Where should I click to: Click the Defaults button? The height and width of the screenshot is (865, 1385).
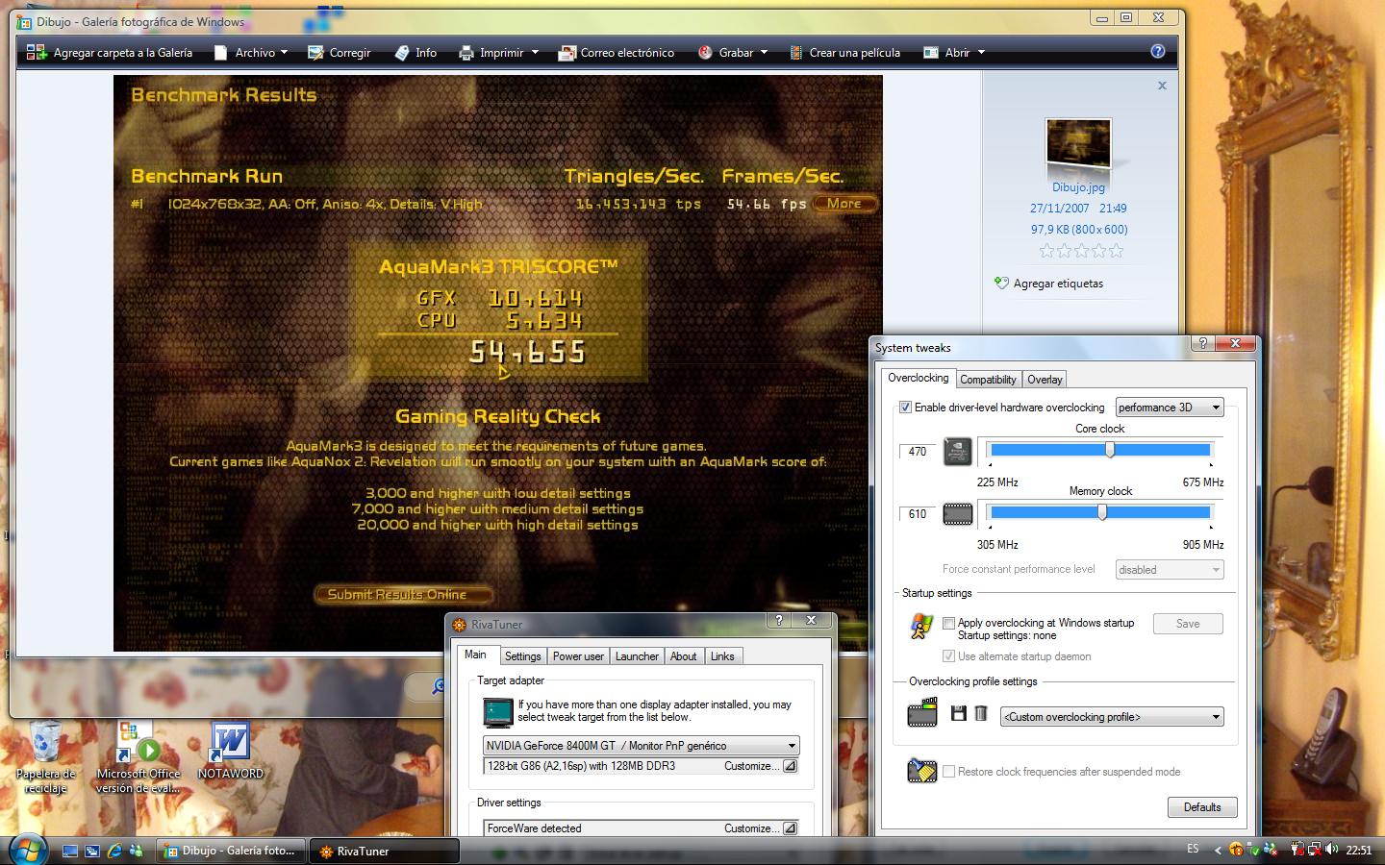click(x=1202, y=807)
